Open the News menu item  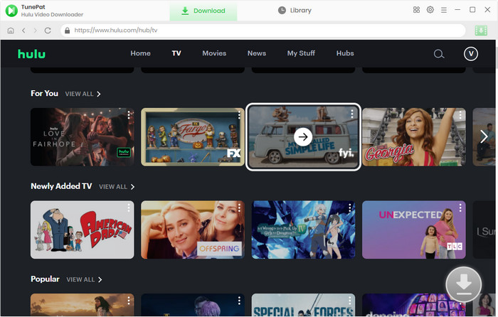coord(257,53)
